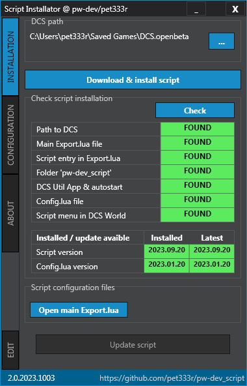Select 'Script menu in DCS World' row label
Image resolution: width=247 pixels, height=386 pixels.
81,215
